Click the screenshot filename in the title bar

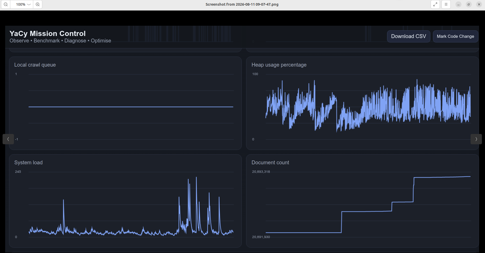click(242, 4)
